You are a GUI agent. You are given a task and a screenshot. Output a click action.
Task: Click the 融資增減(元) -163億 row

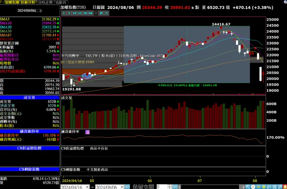pos(29,139)
